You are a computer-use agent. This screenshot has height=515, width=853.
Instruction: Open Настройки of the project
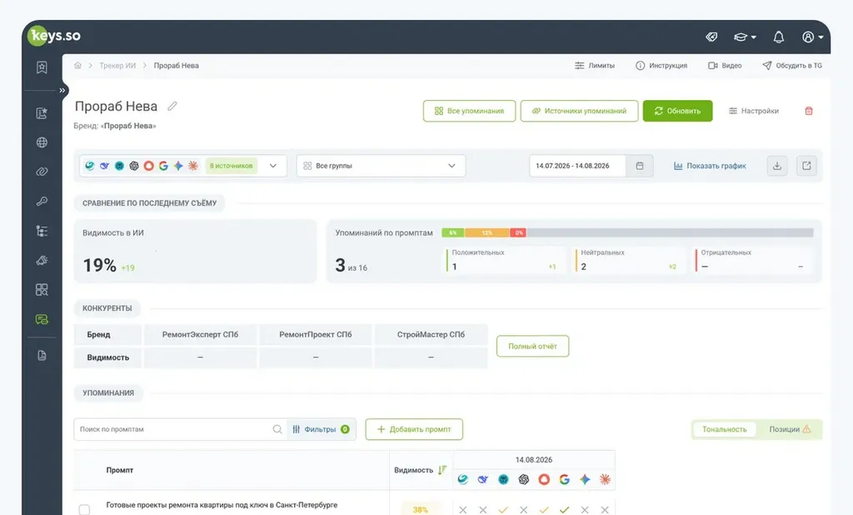(x=754, y=111)
